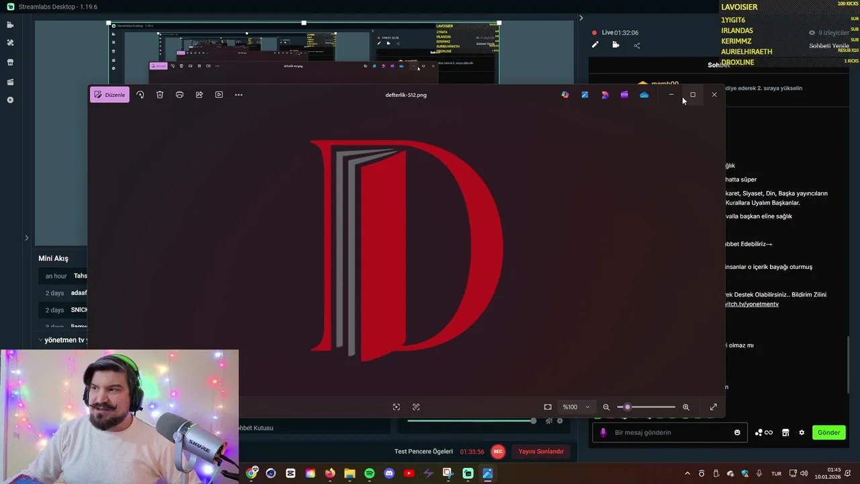860x484 pixels.
Task: Click the Bir mesaj gönderin chat input
Action: (x=669, y=432)
